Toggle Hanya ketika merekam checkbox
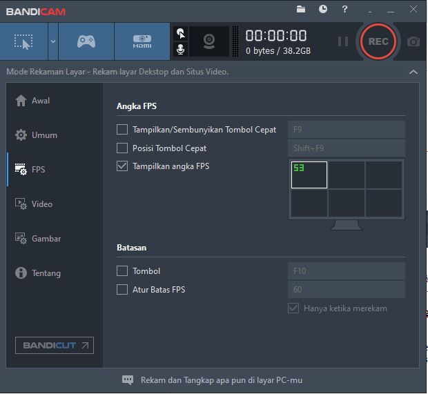Image resolution: width=428 pixels, height=394 pixels. click(x=293, y=308)
